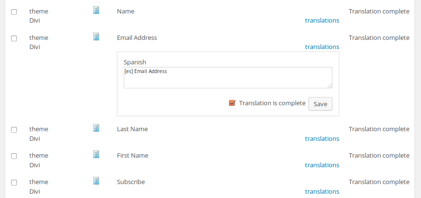Expand translations for Last Name
The height and width of the screenshot is (198, 421).
322,139
